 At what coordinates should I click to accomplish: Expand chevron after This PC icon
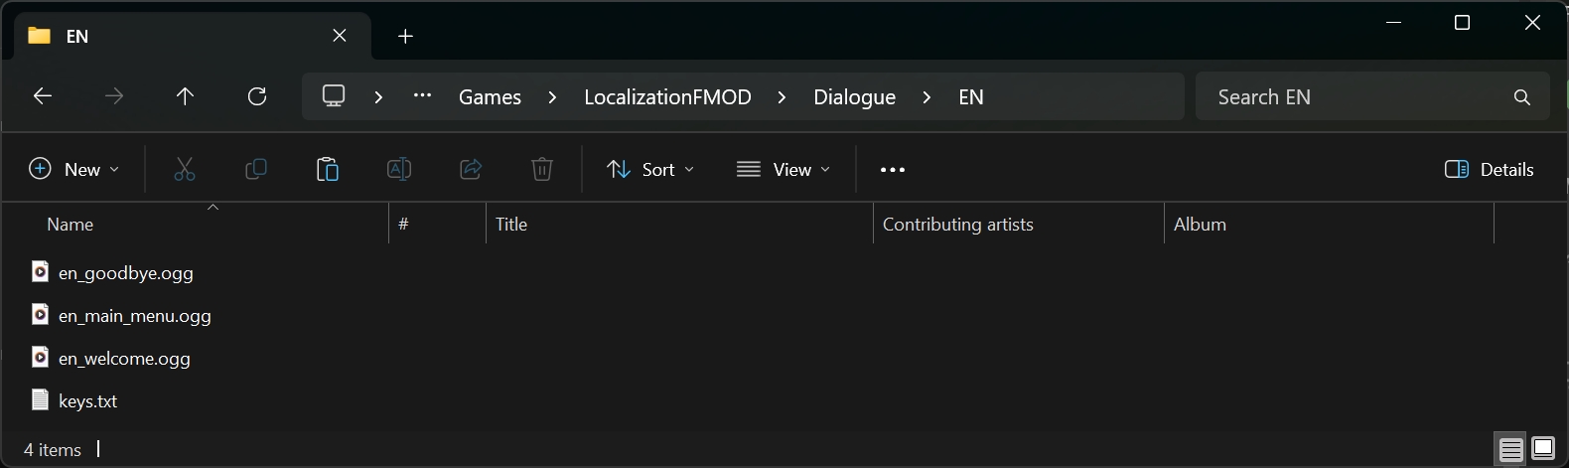pos(378,97)
